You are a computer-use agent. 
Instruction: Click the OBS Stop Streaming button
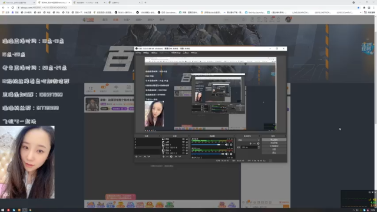(x=274, y=140)
